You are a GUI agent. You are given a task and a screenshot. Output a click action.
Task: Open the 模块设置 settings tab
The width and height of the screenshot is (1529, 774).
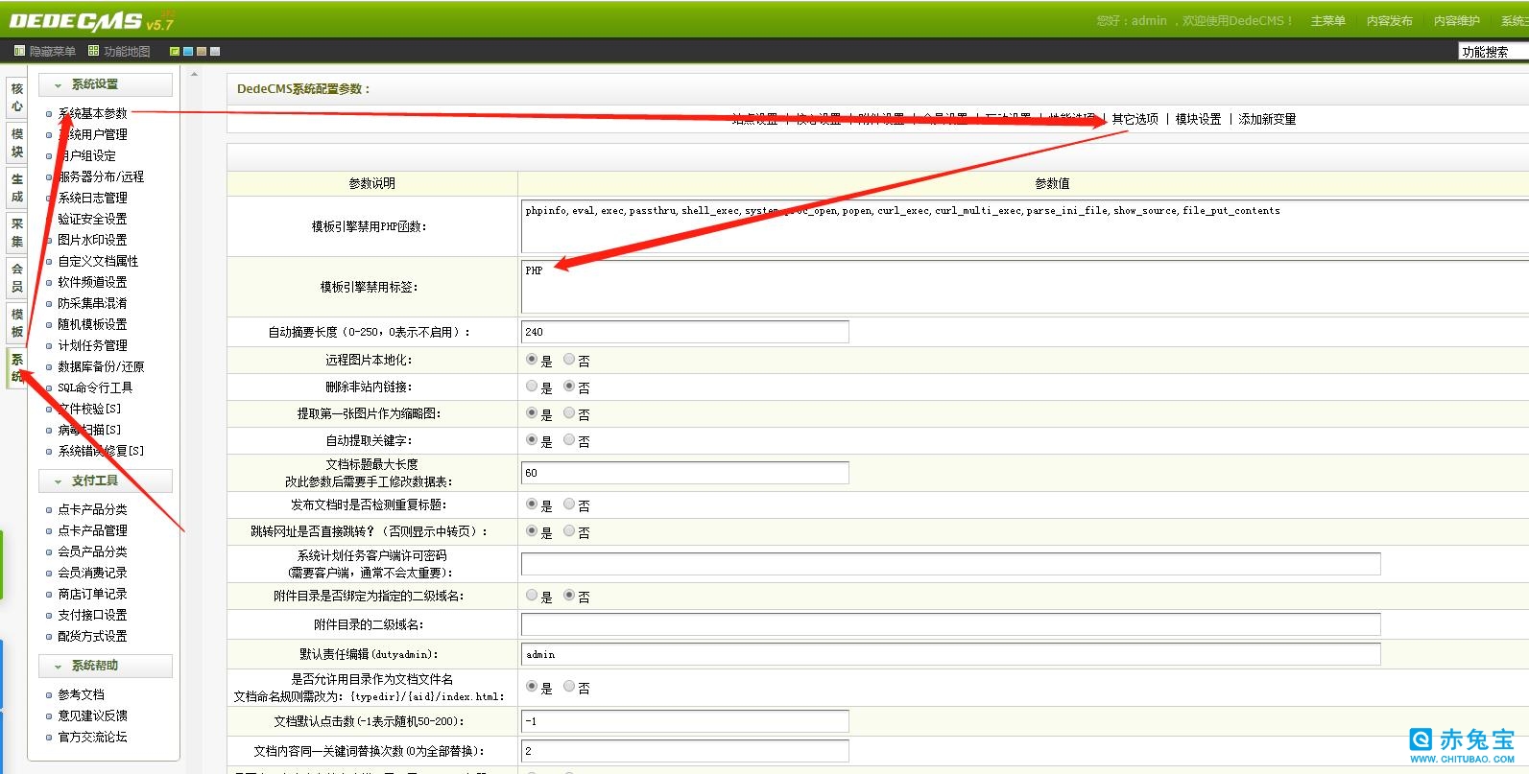coord(1198,119)
